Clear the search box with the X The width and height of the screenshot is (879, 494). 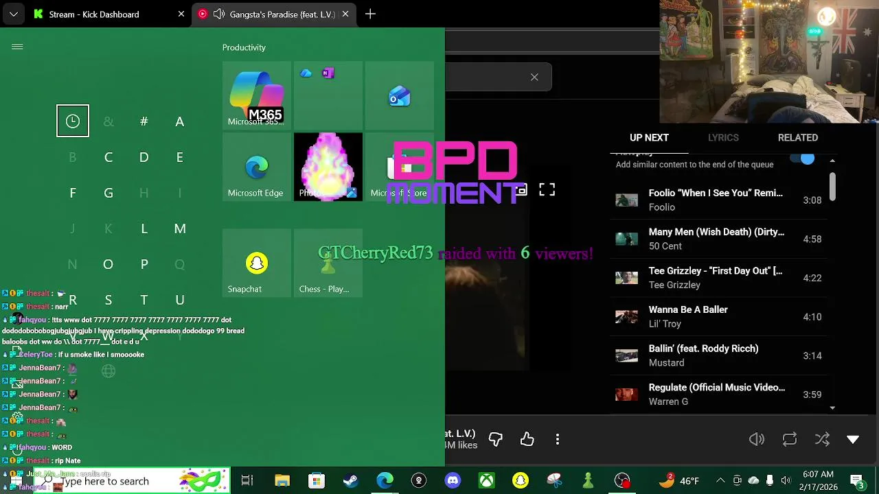534,77
